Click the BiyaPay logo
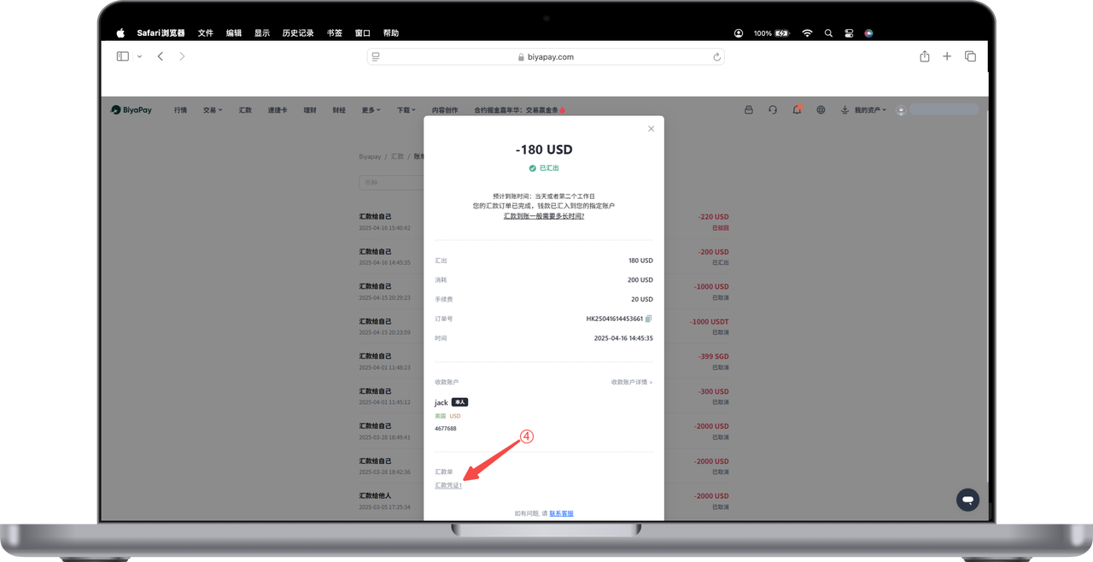The width and height of the screenshot is (1093, 562). [132, 110]
